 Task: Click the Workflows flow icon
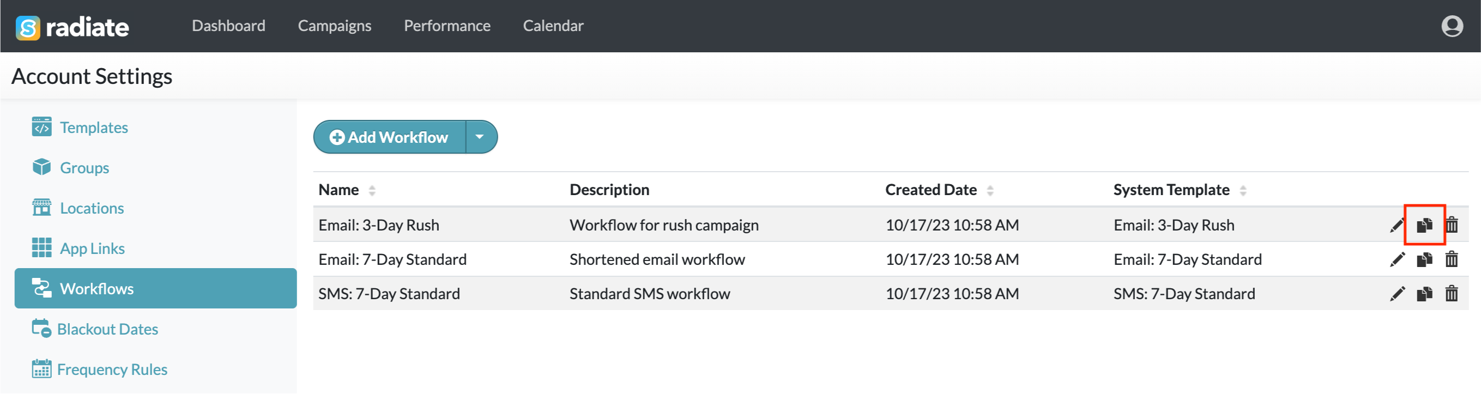point(41,288)
